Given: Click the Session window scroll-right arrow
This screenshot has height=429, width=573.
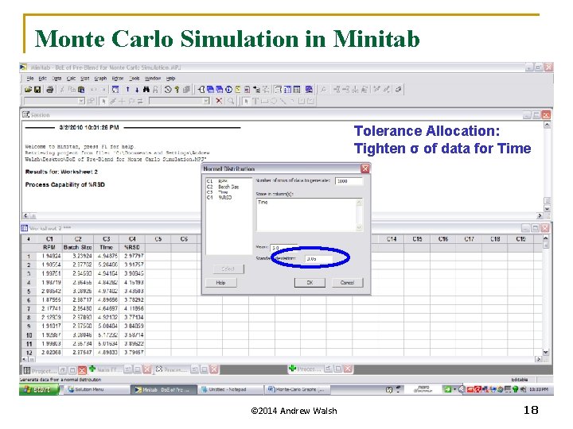Looking at the screenshot, I should [540, 215].
